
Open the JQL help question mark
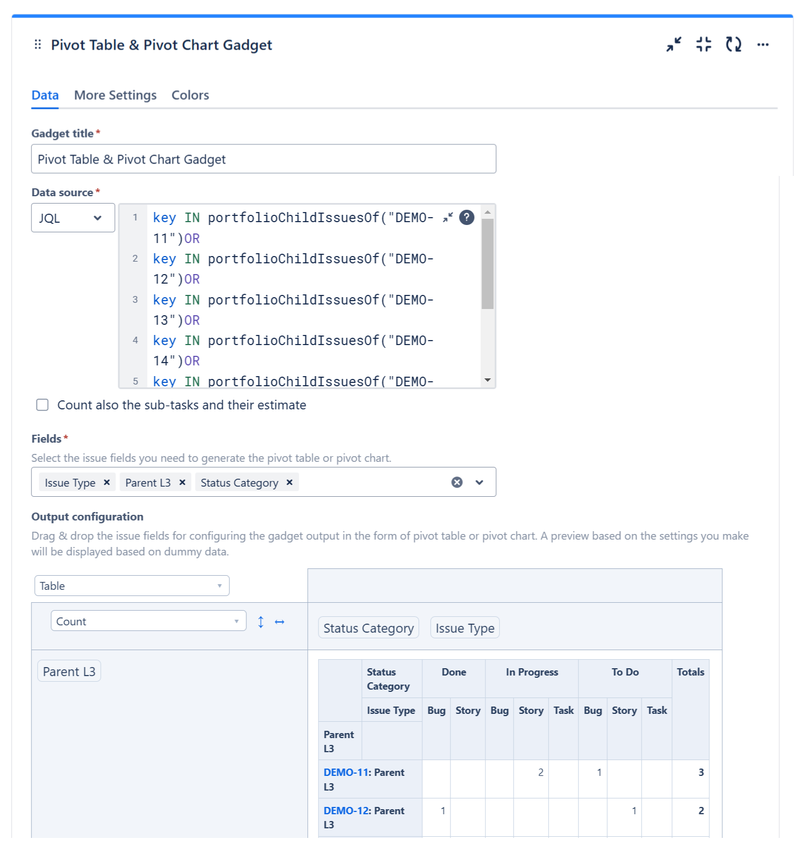466,218
